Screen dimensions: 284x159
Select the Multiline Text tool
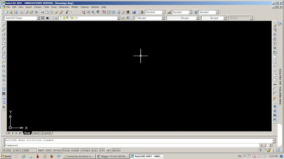(4, 107)
